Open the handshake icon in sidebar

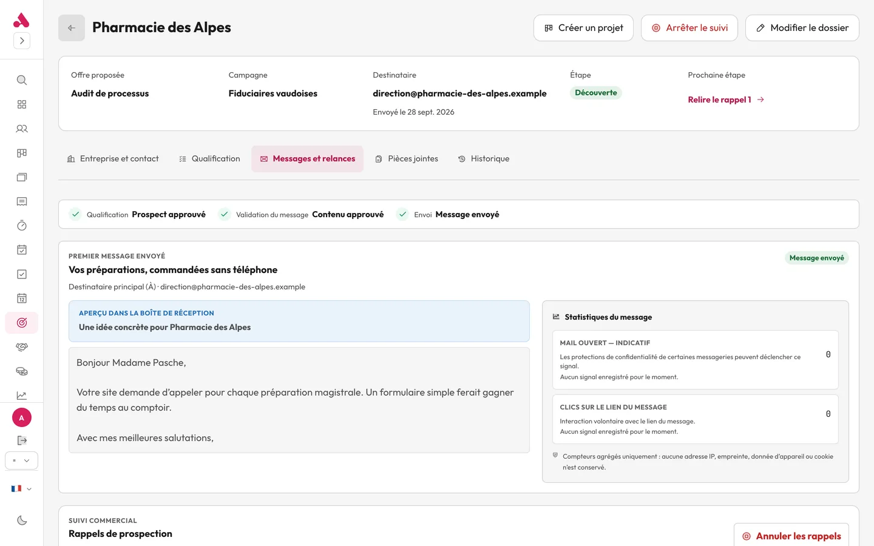coord(22,347)
